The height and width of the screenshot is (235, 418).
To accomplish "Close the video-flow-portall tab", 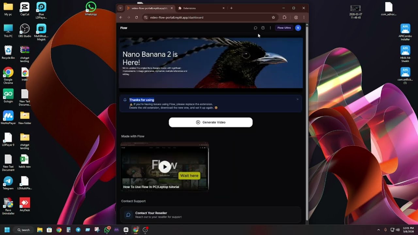I will pos(171,8).
